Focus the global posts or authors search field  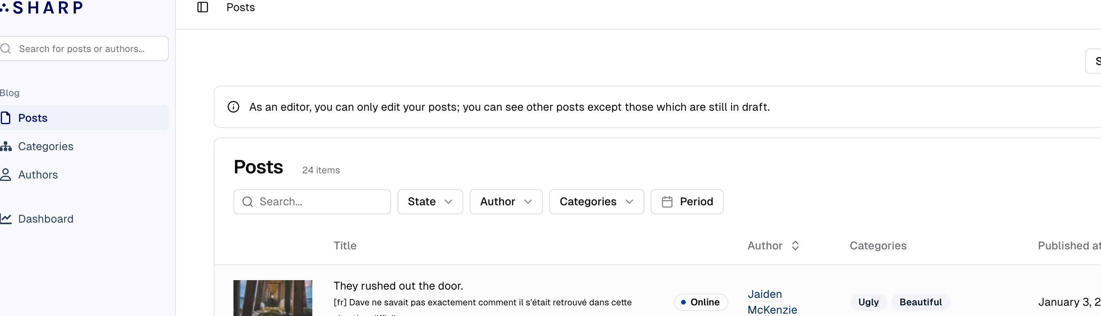coord(90,49)
